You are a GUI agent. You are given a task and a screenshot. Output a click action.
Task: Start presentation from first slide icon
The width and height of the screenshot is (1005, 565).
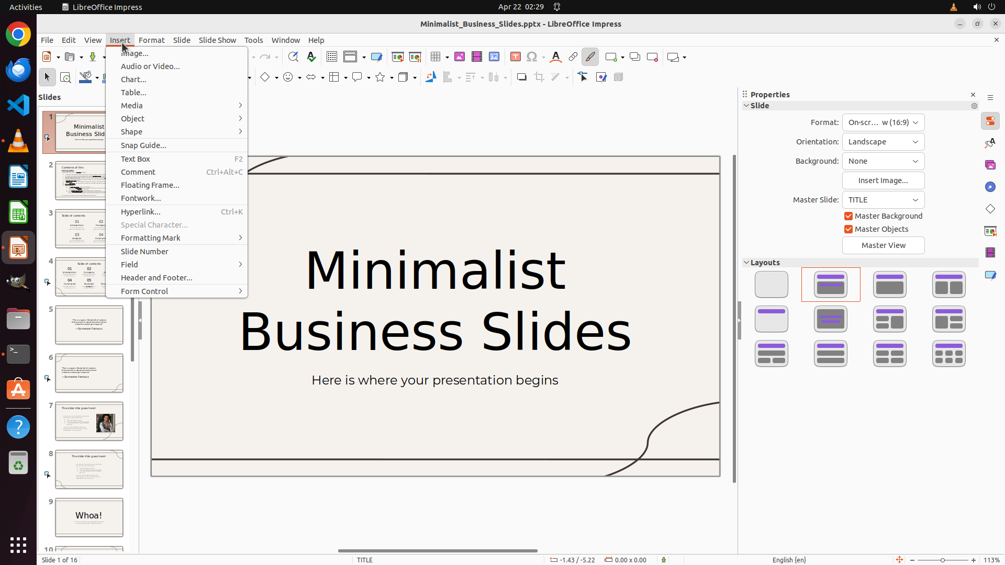pyautogui.click(x=397, y=57)
